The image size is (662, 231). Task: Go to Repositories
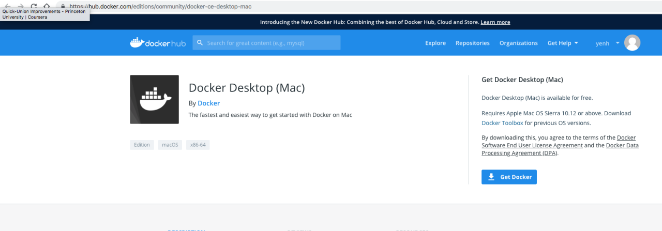tap(472, 43)
